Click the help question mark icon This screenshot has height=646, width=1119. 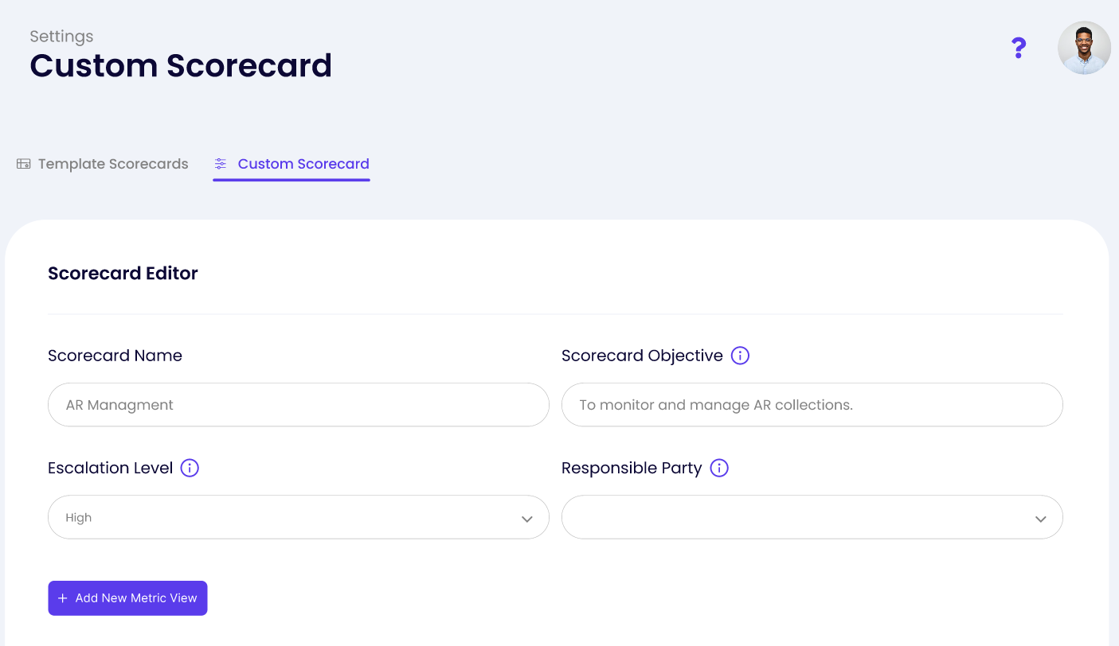1019,49
